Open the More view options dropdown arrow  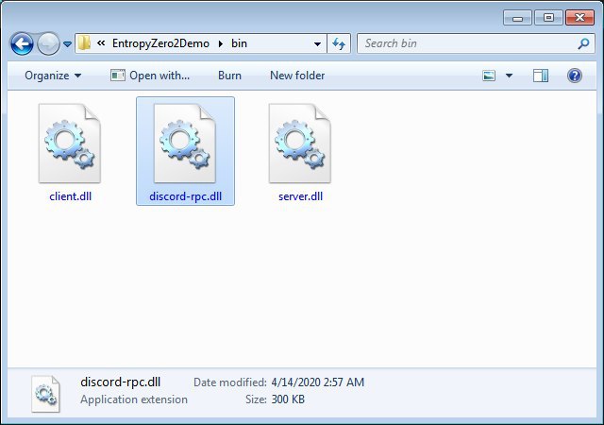[x=509, y=76]
